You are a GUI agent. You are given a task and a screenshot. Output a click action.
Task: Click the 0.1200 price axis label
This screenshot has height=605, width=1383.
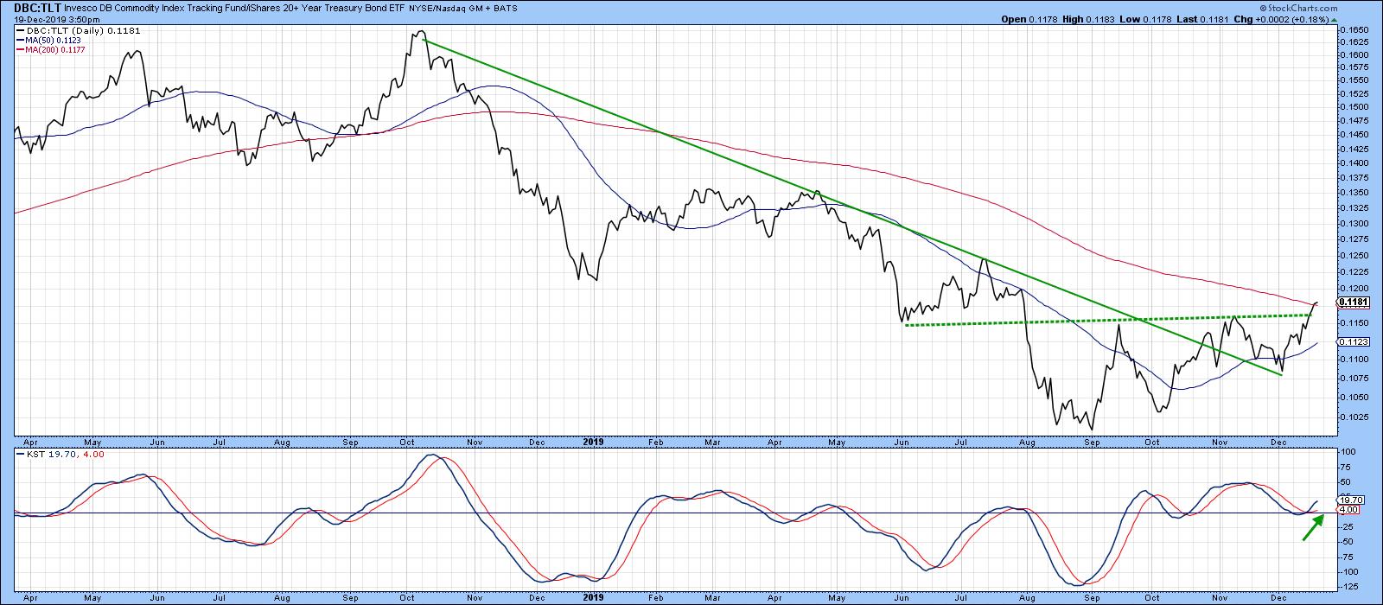click(1353, 288)
